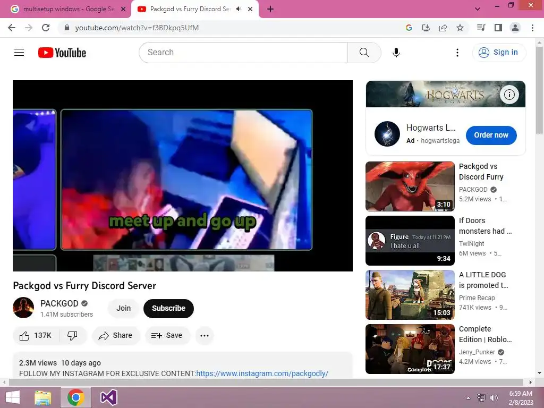Like the video with thumbs up
The width and height of the screenshot is (544, 408).
36,336
